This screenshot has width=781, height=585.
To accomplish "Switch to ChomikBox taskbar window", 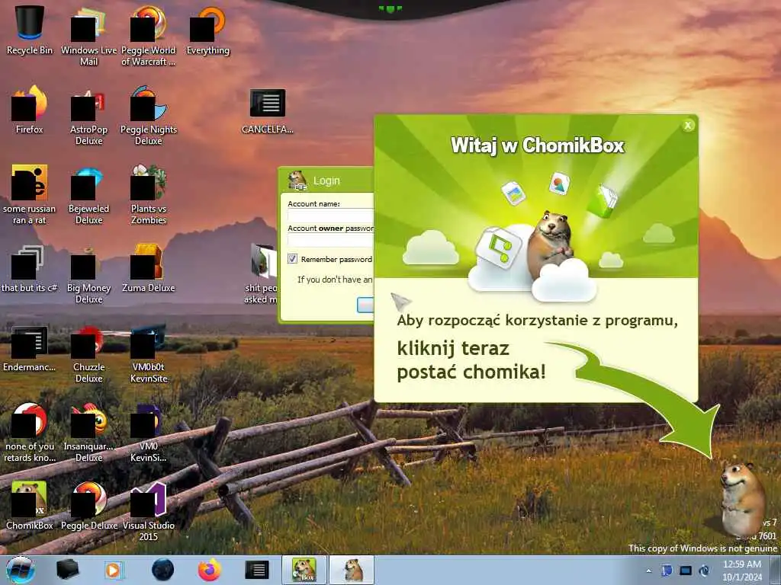I will [x=304, y=570].
